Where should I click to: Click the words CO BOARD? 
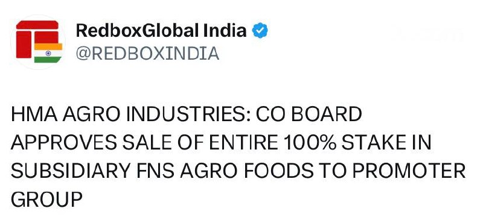pos(309,115)
